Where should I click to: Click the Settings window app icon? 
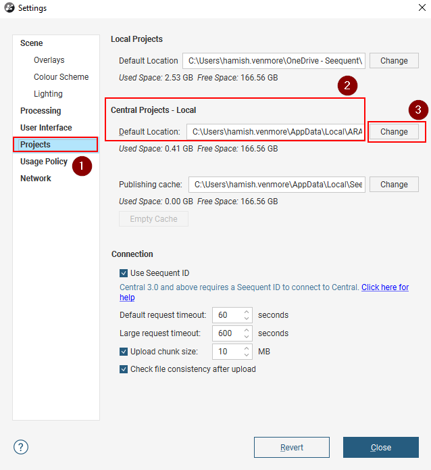coord(9,7)
